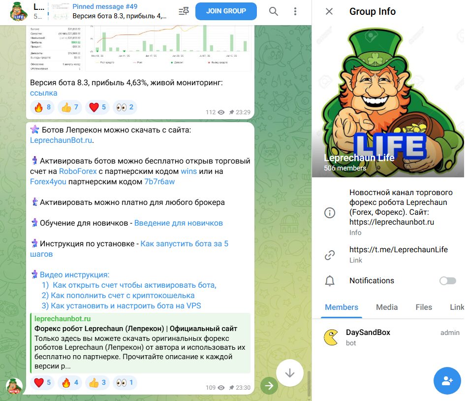
Task: Click the 23:30 pinned message timestamp
Action: pos(243,388)
